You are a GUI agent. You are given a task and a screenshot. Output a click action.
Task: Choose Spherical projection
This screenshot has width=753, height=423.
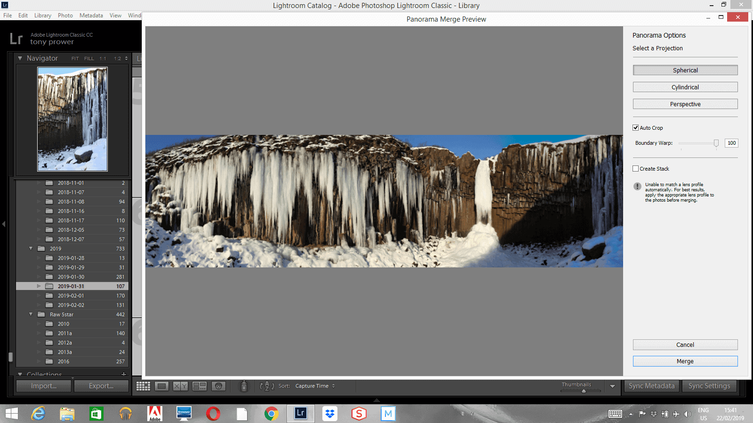coord(685,70)
